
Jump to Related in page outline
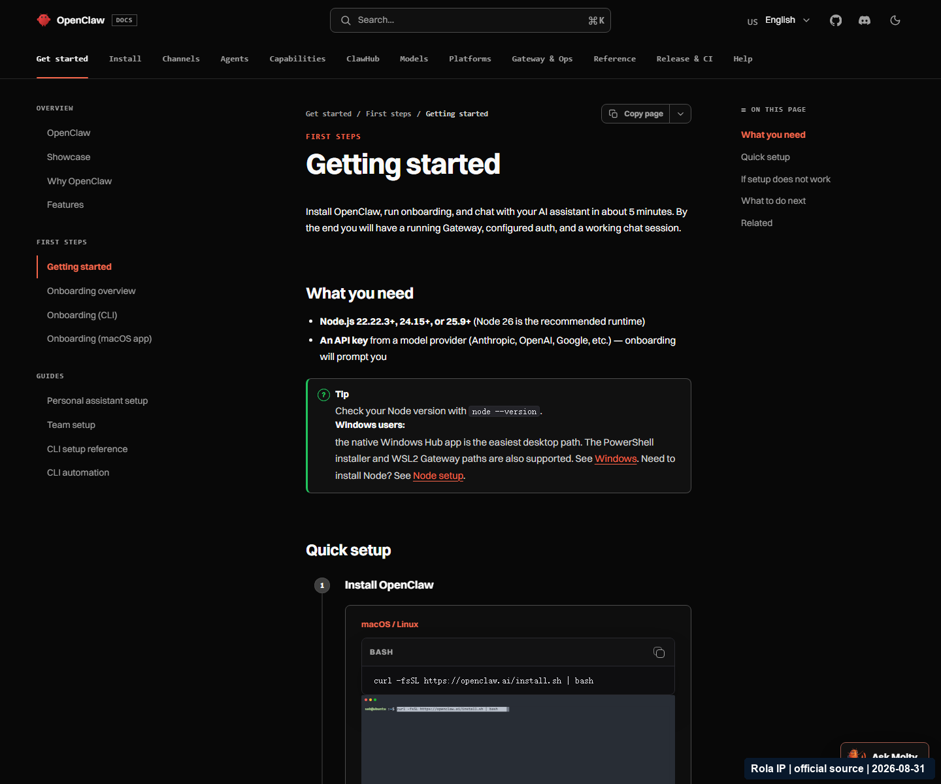[x=757, y=223]
